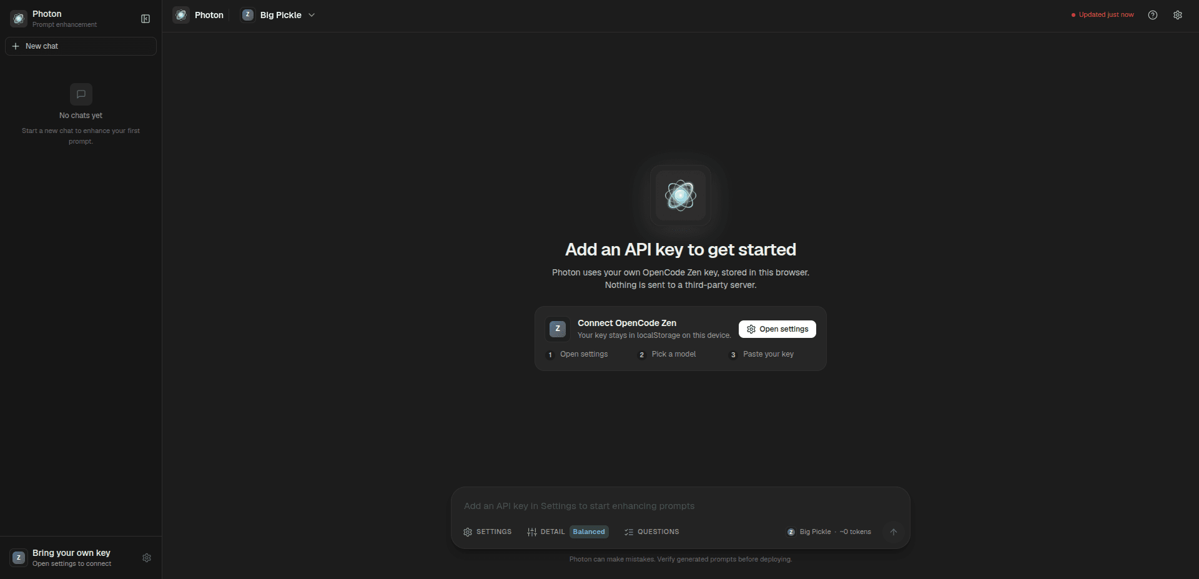Screen dimensions: 1199x579
Task: Toggle the QUESTIONS option in the prompt toolbar
Action: click(652, 532)
